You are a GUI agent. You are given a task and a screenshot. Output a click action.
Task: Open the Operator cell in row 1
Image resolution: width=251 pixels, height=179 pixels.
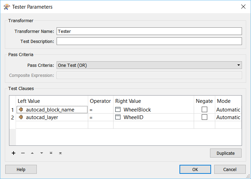tap(100, 109)
